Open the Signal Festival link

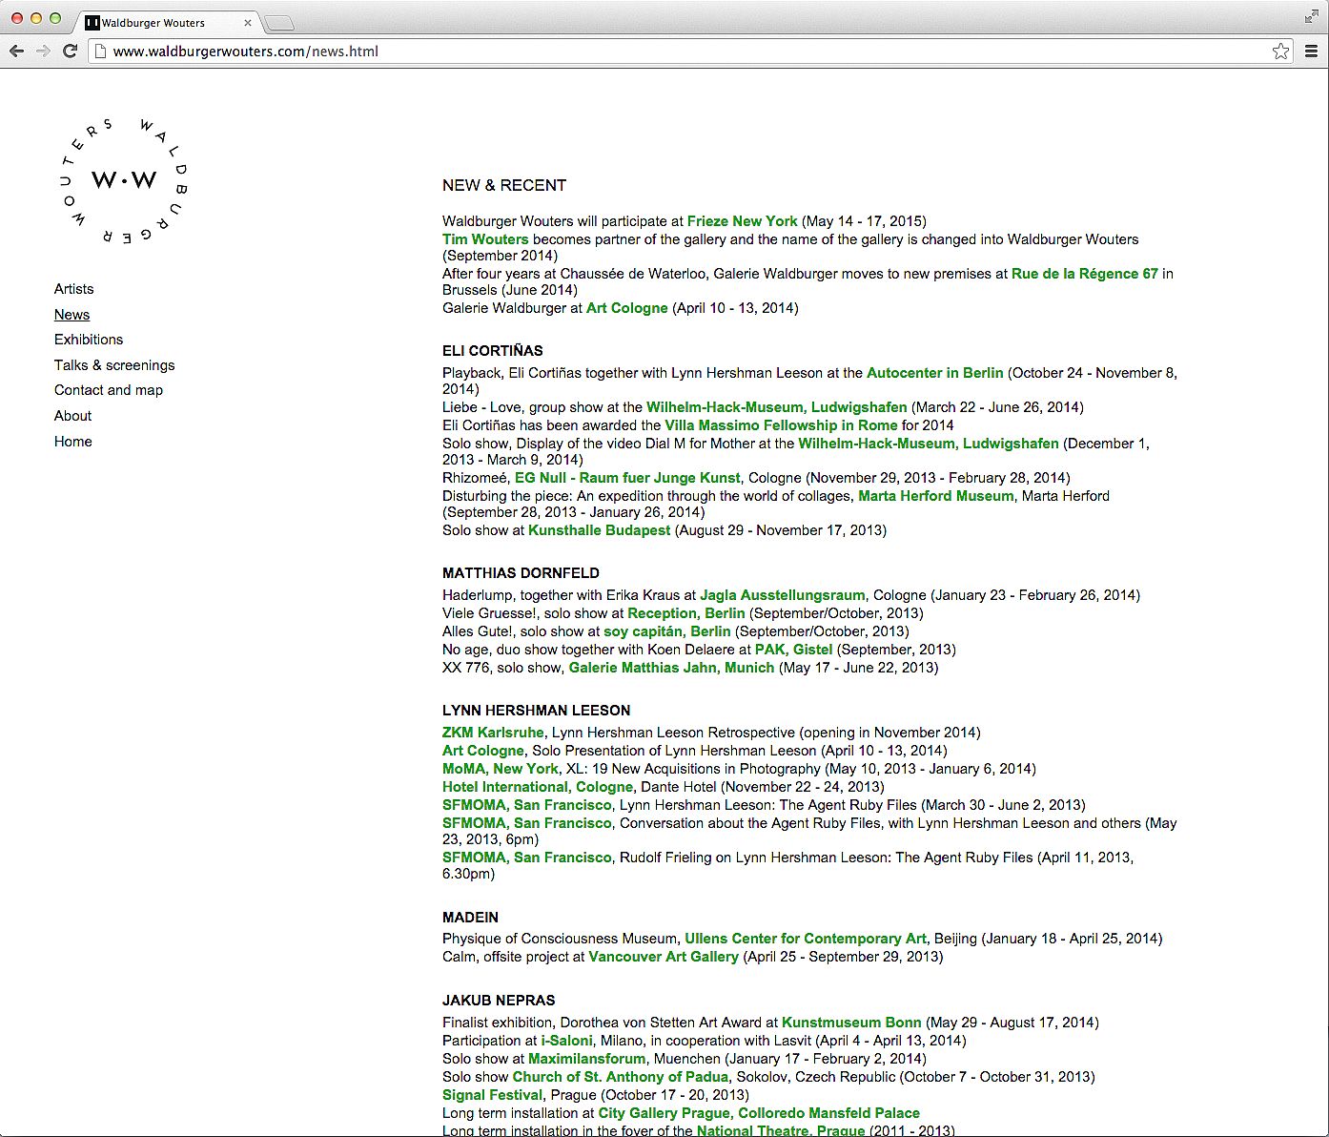click(493, 1095)
